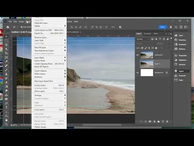
Task: Open the Libraries panel icon
Action: pos(176,64)
